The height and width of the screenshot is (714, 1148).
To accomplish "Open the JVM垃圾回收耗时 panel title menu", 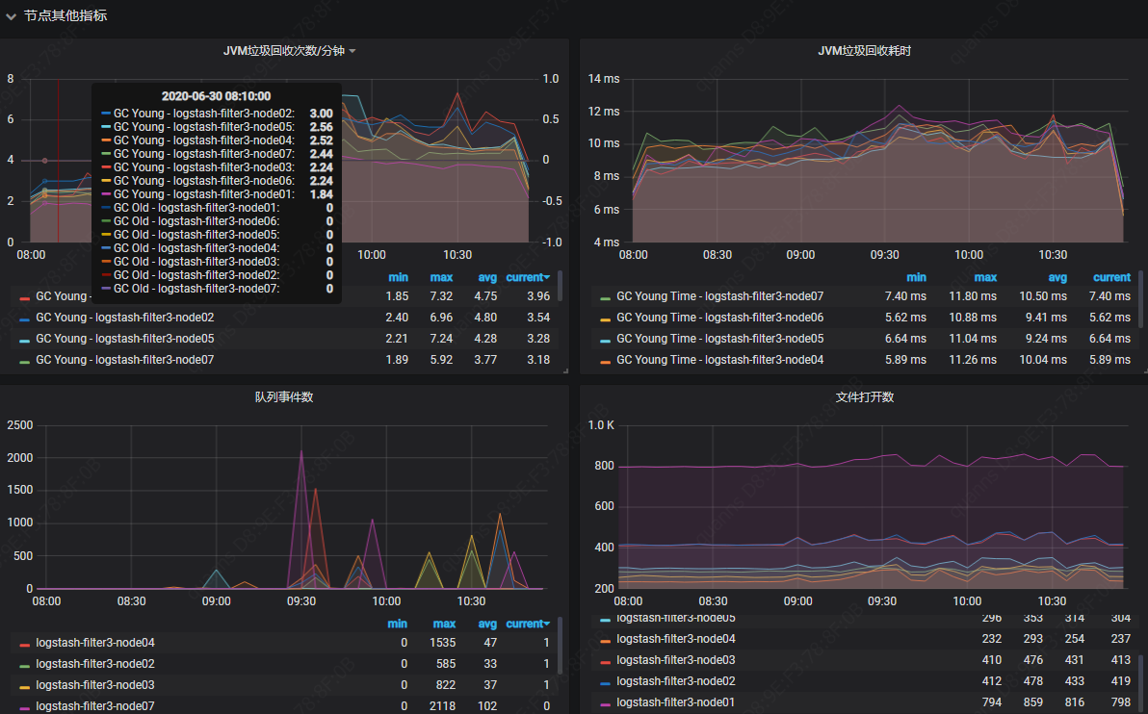I will pyautogui.click(x=864, y=50).
